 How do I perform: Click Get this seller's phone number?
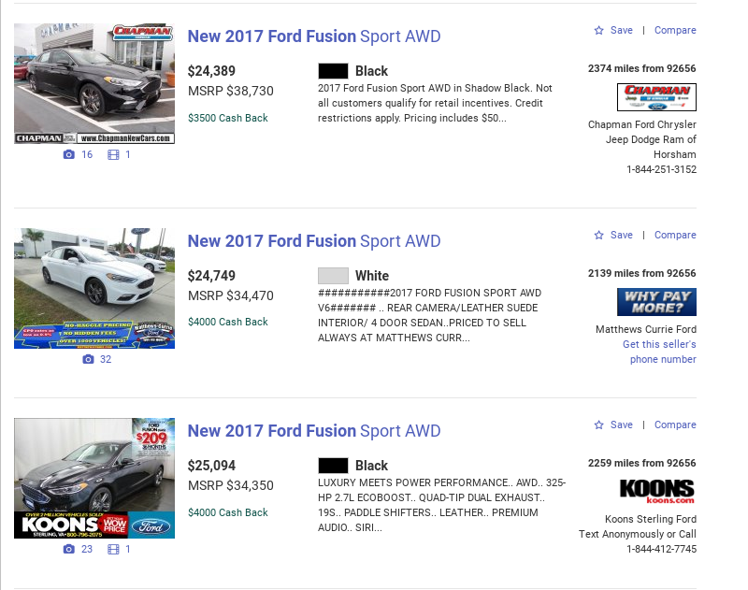tap(659, 352)
